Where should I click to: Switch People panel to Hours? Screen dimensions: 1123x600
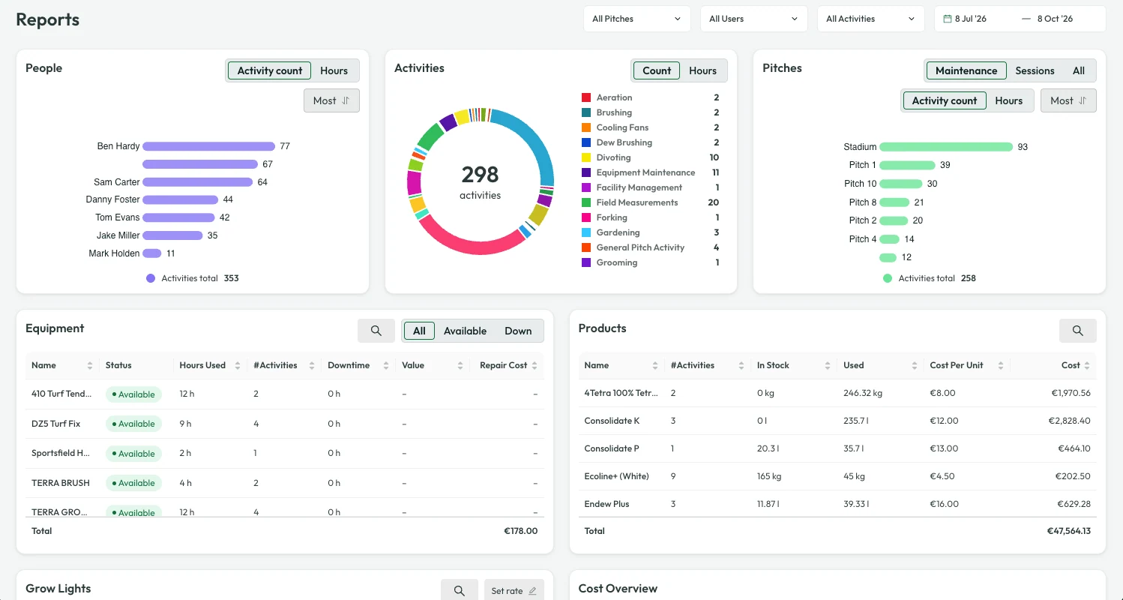[x=334, y=70]
